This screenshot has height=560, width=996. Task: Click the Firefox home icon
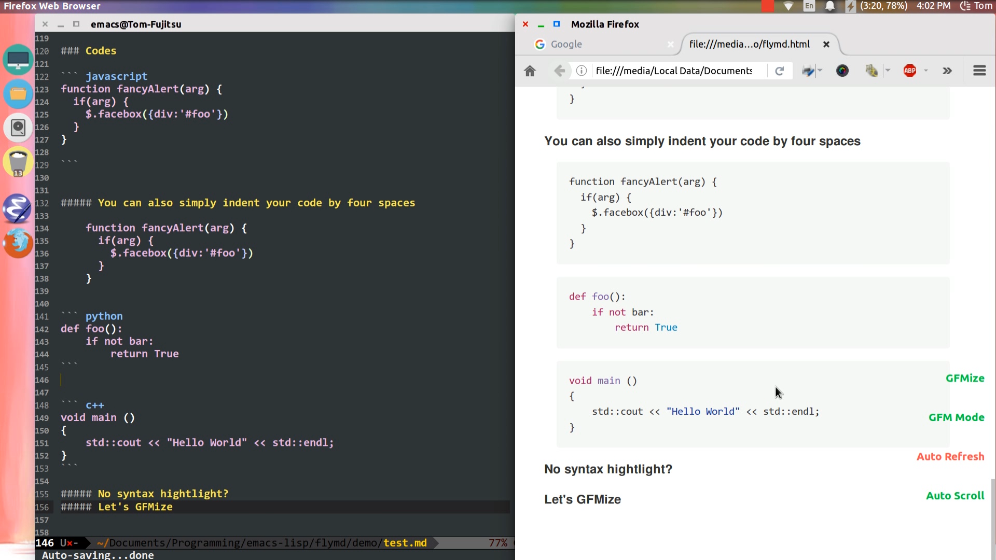click(x=530, y=71)
